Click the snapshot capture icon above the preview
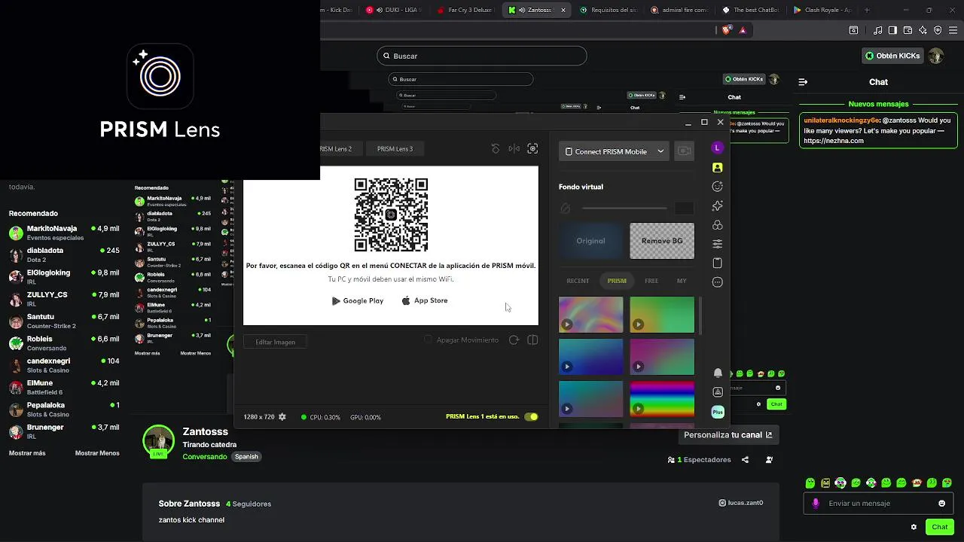 click(x=532, y=149)
